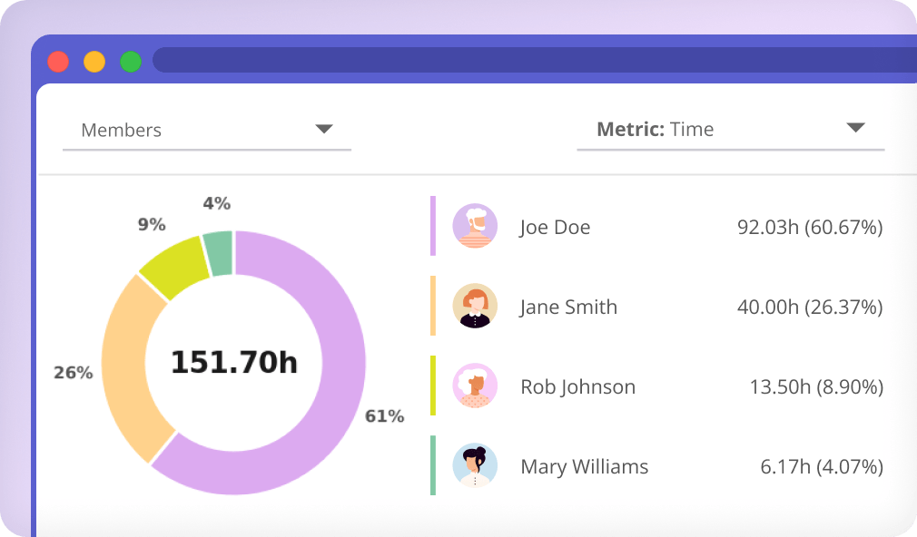The height and width of the screenshot is (537, 917).
Task: Click the purple color bar beside Joe Doe
Action: (x=433, y=226)
